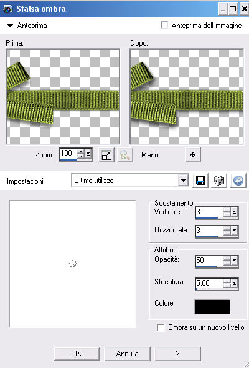Click the Annulla button

click(x=127, y=354)
